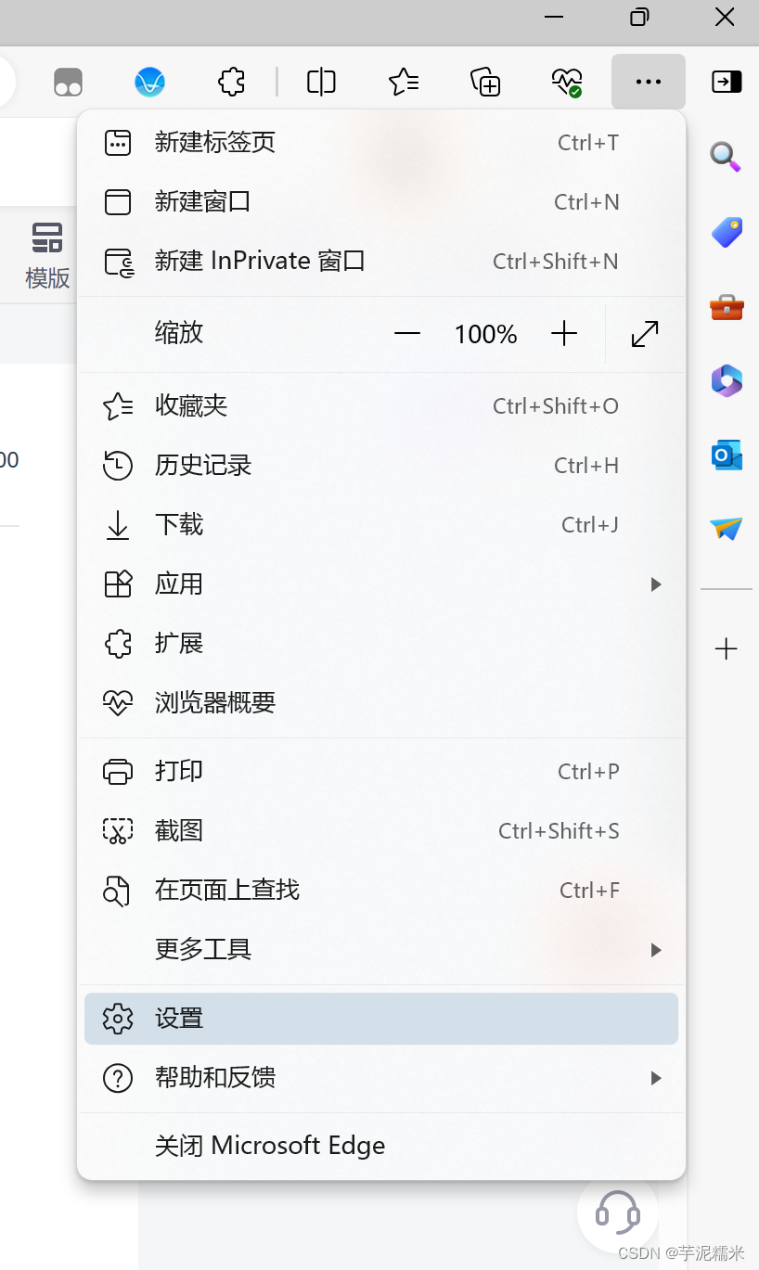Image resolution: width=759 pixels, height=1270 pixels.
Task: Select 新建窗口 menu item
Action: 381,201
